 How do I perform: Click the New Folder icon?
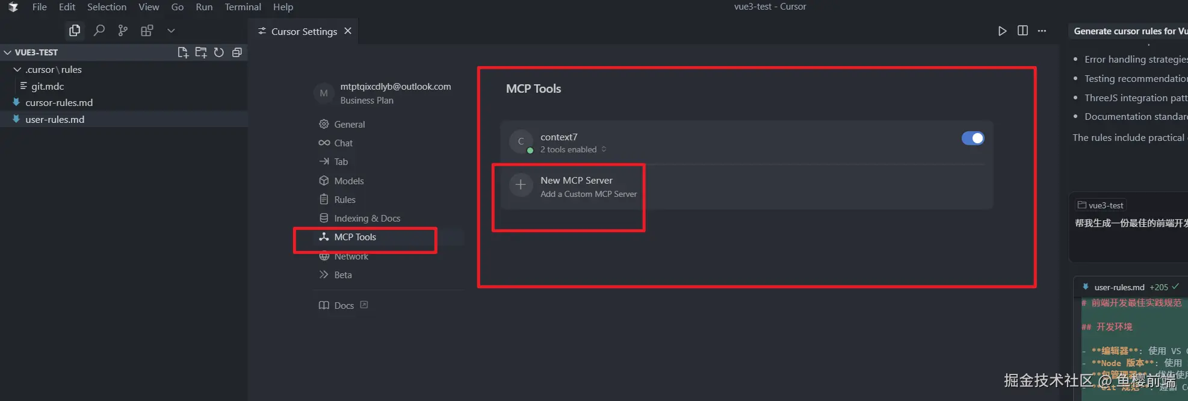(201, 52)
